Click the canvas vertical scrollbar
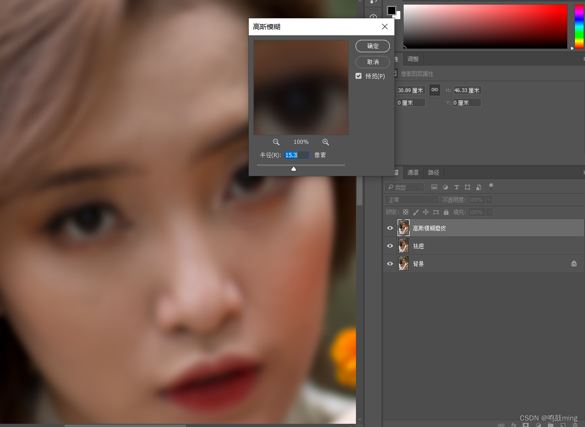This screenshot has height=427, width=585. [360, 190]
